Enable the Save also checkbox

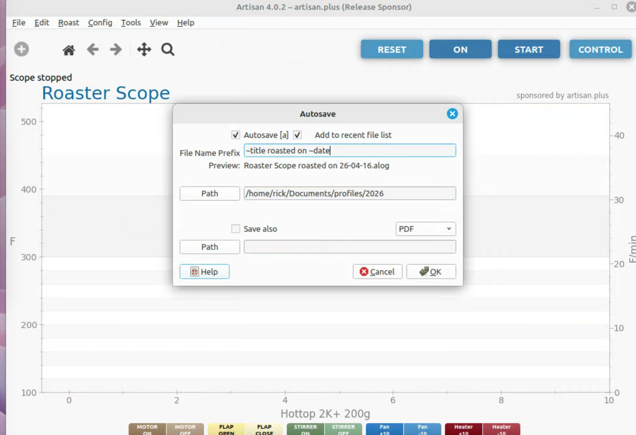(x=236, y=229)
